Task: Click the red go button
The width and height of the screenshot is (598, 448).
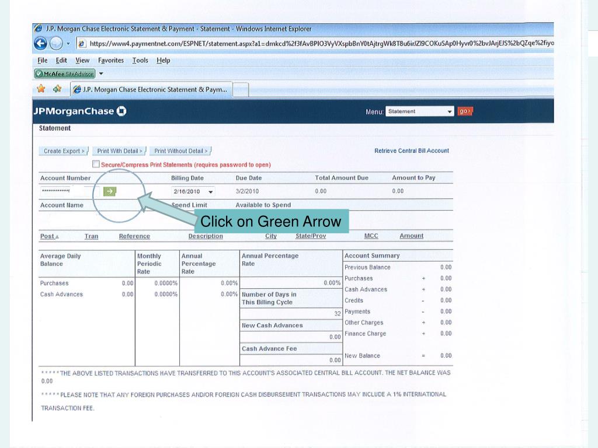Action: point(465,111)
